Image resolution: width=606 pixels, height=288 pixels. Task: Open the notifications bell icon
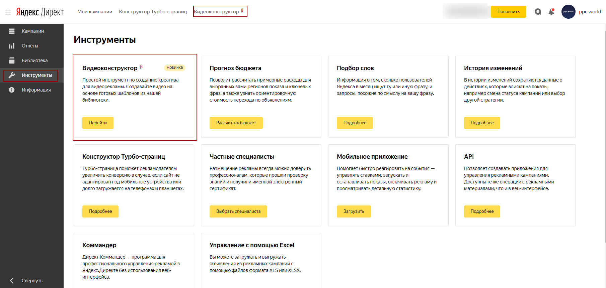coord(551,12)
